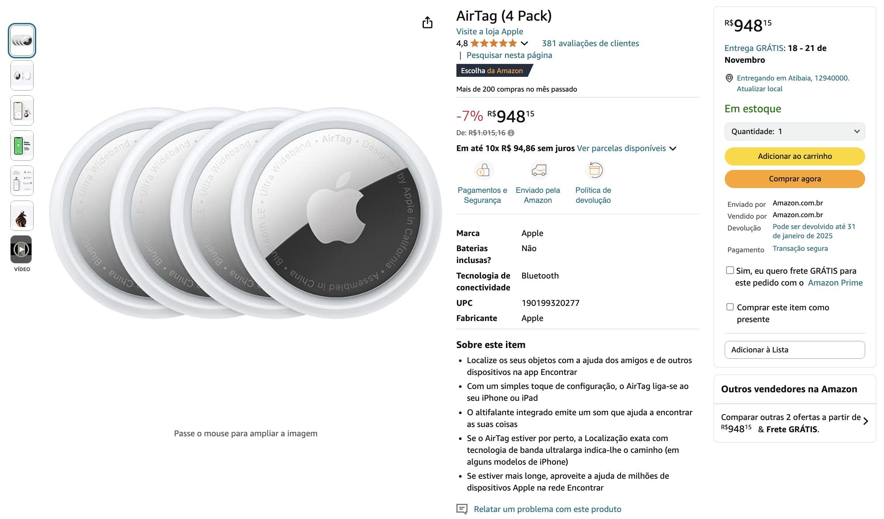Click the share icon above product image
884x519 pixels.
tap(427, 23)
